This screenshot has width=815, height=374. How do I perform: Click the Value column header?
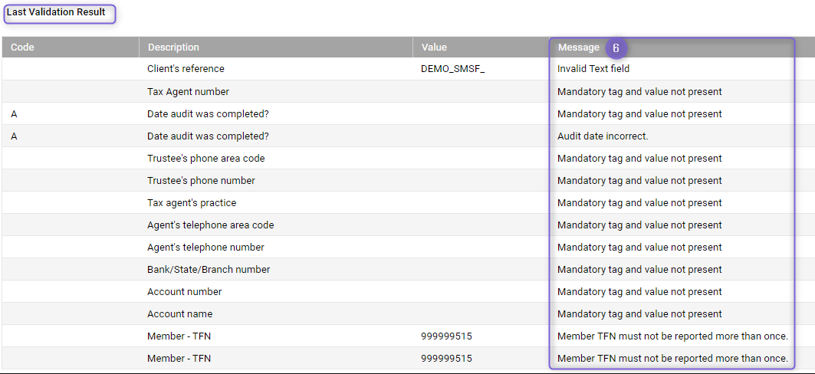coord(481,48)
